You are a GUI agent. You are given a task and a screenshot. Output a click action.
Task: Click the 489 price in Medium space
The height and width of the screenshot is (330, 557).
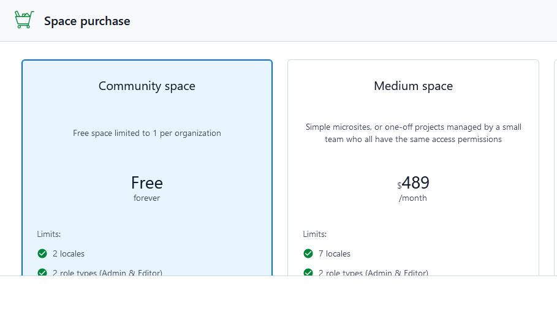[x=415, y=182]
